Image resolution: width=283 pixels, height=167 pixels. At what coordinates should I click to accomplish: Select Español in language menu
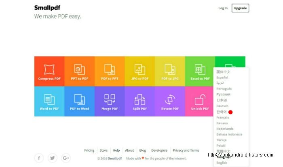222,77
